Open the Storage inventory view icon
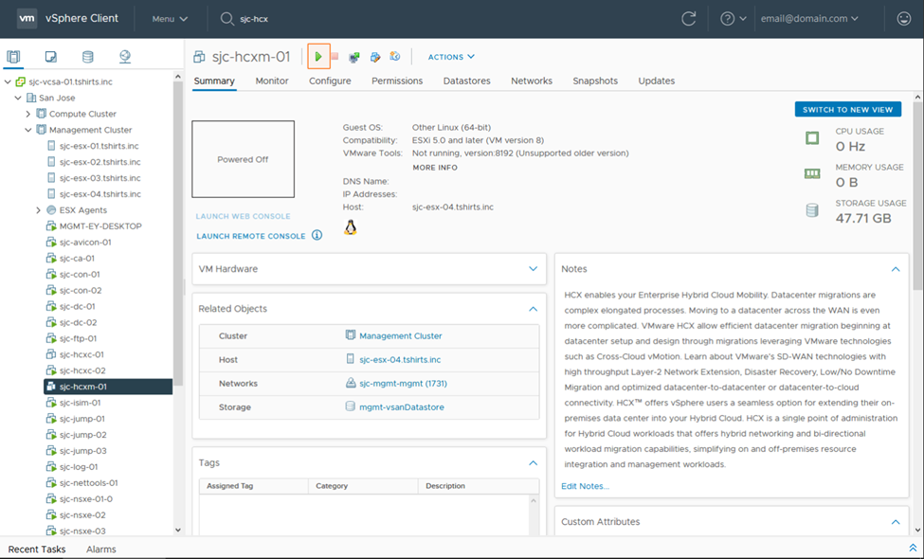Image resolution: width=924 pixels, height=559 pixels. click(x=88, y=57)
